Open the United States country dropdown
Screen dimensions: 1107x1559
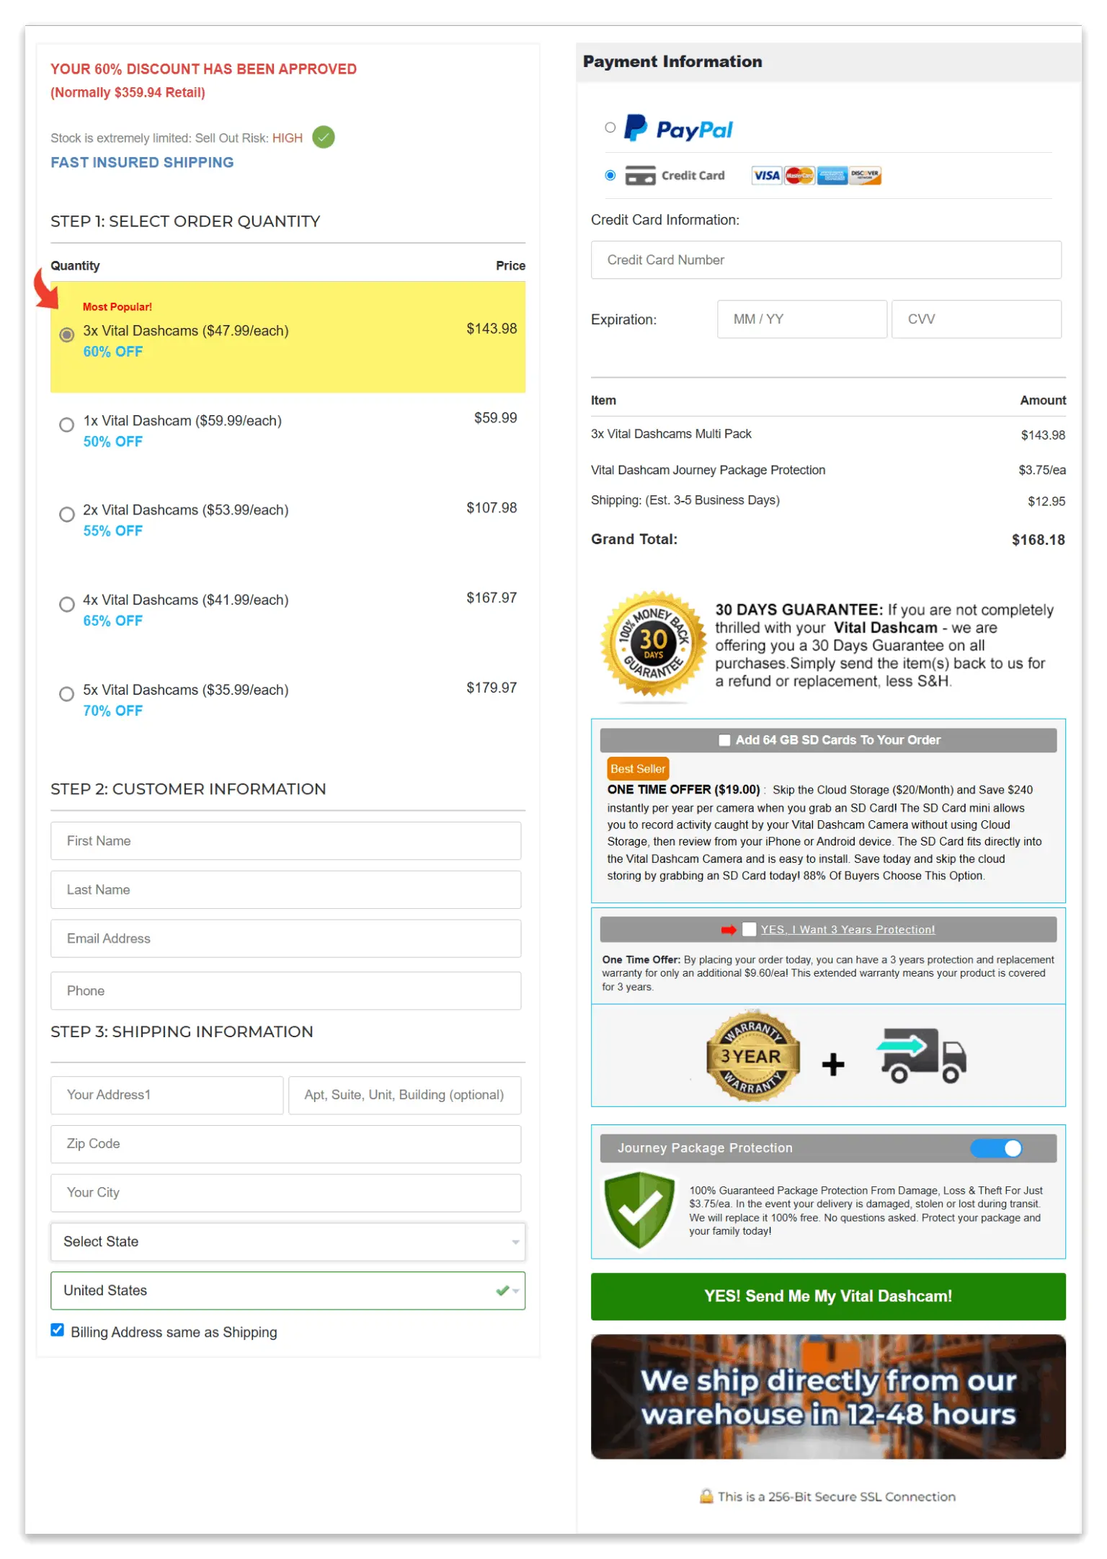coord(288,1290)
